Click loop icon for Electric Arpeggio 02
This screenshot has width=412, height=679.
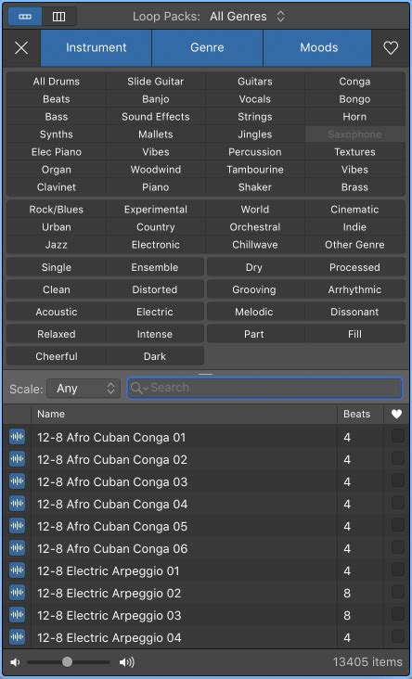(18, 593)
